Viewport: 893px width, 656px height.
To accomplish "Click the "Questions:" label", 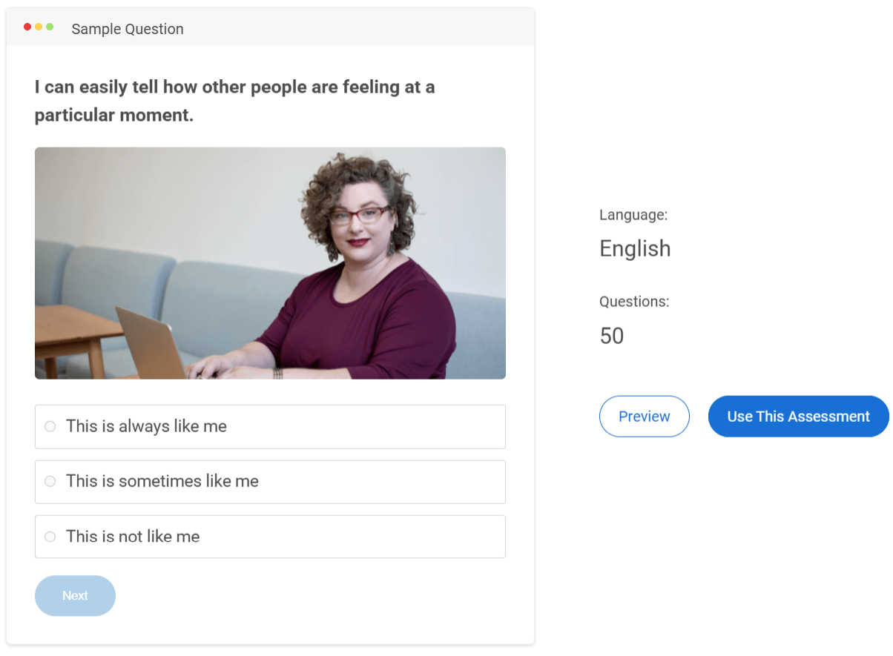I will tap(634, 302).
